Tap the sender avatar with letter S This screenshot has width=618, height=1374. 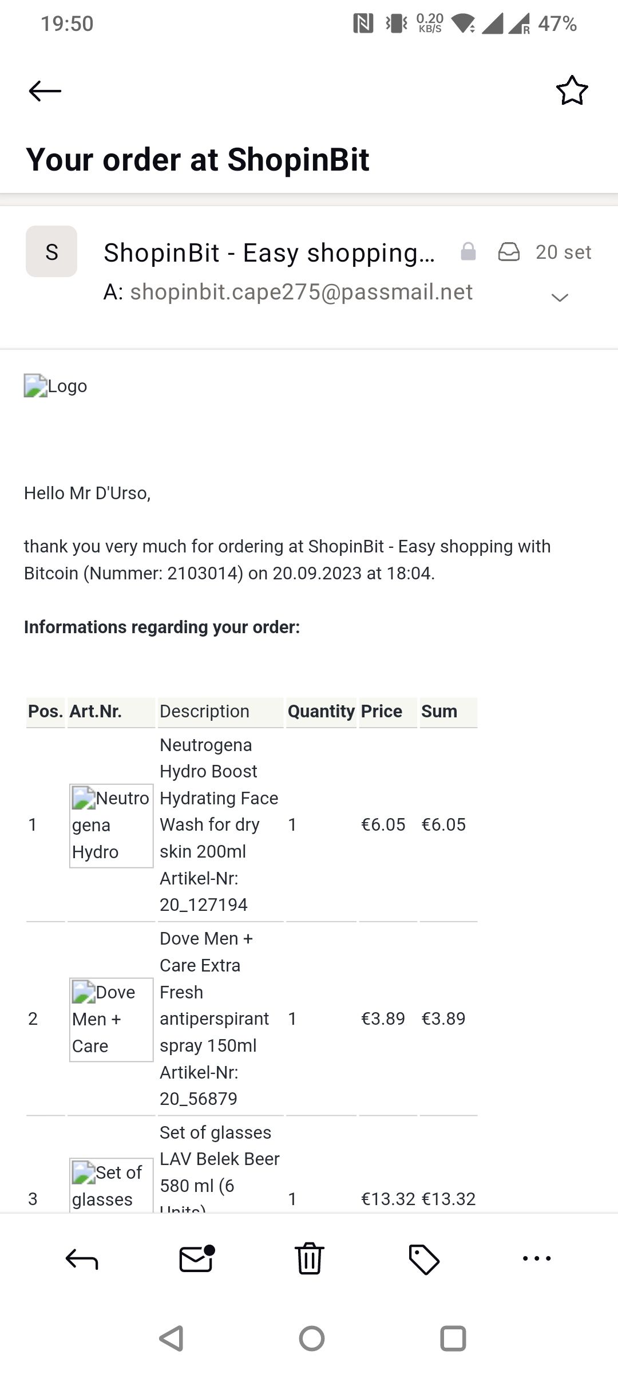point(51,251)
